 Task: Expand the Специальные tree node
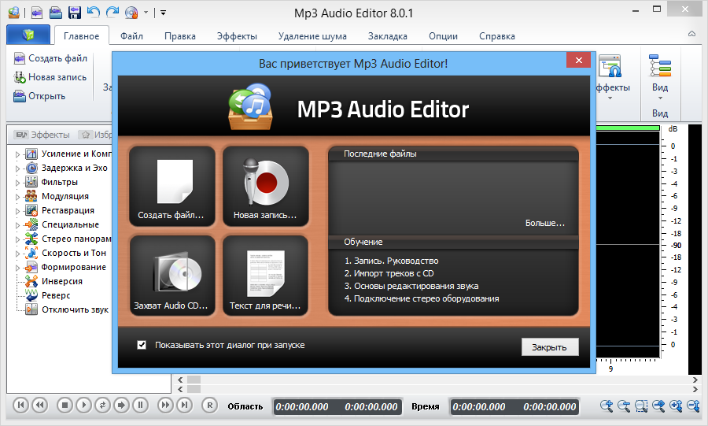click(17, 225)
